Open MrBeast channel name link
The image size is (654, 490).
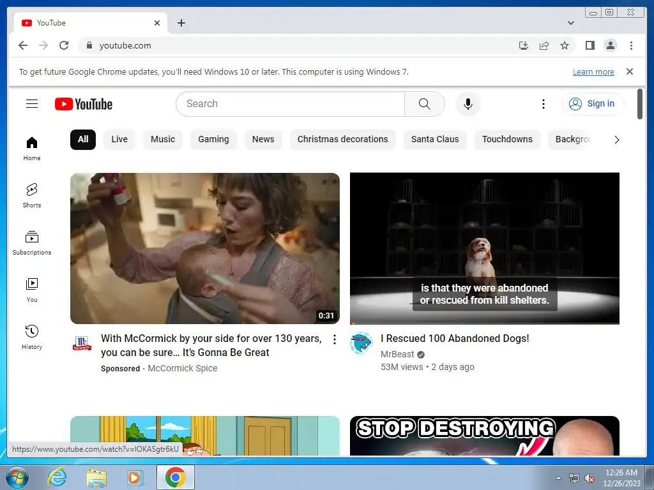397,354
